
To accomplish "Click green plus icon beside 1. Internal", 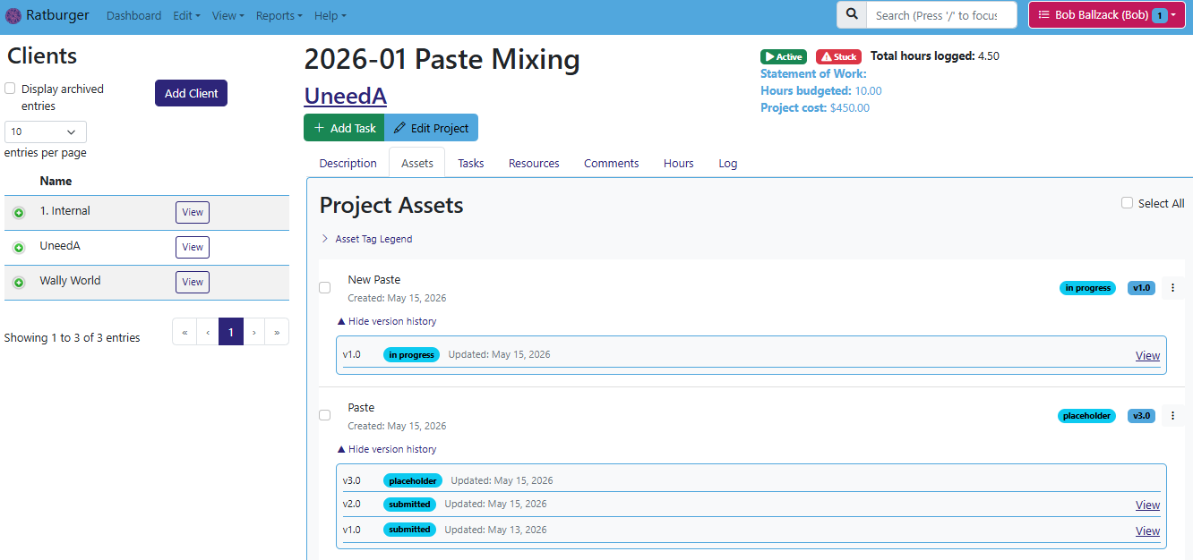I will tap(19, 213).
